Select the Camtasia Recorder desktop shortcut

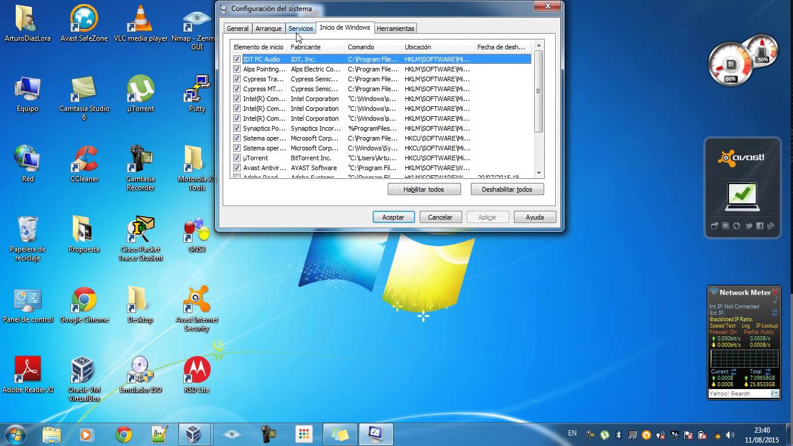(x=141, y=168)
